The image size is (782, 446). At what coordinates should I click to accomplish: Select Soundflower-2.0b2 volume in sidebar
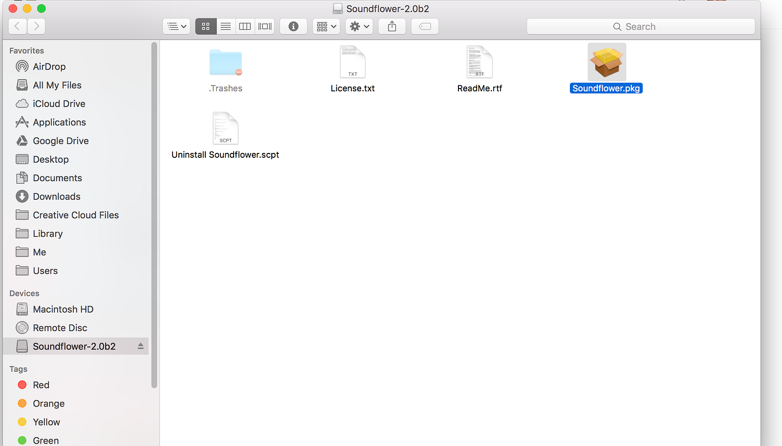[76, 346]
